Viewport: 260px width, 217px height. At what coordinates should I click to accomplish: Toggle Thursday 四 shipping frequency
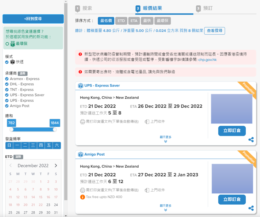[x=41, y=145]
